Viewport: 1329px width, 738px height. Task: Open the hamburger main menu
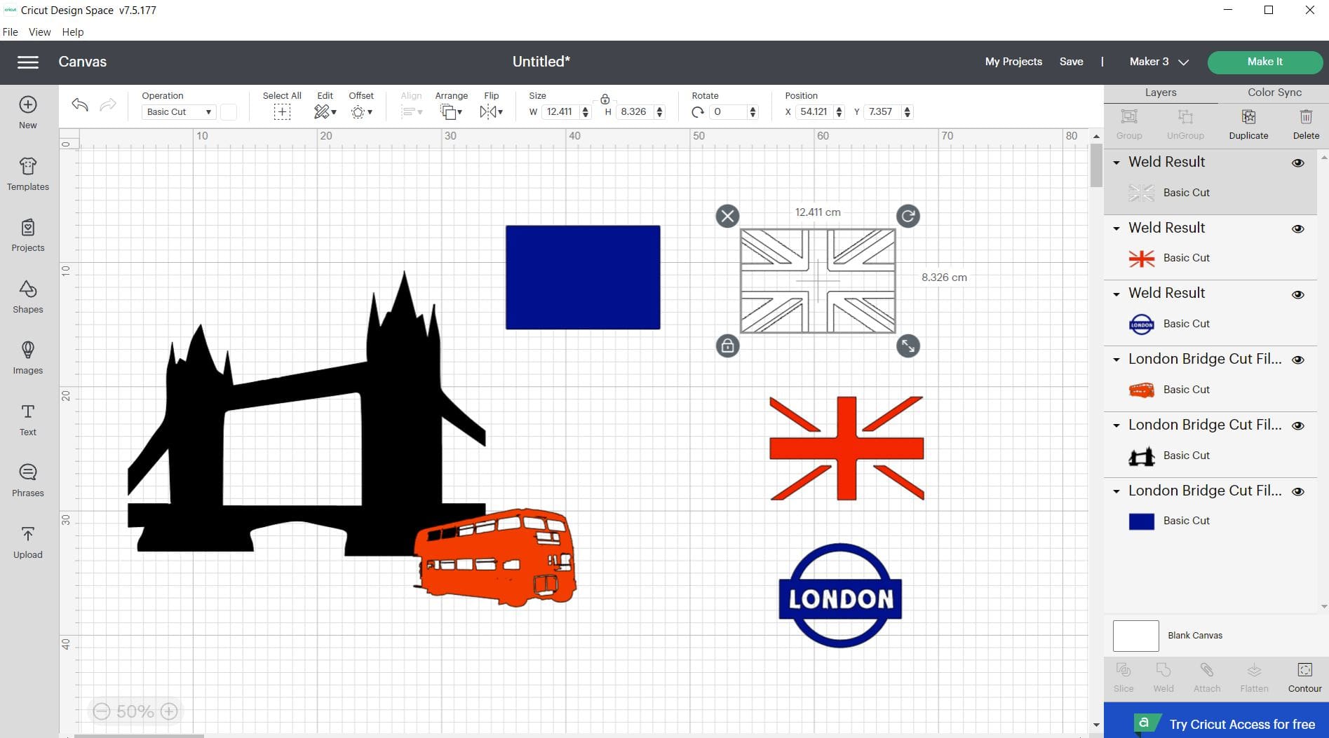pyautogui.click(x=28, y=62)
